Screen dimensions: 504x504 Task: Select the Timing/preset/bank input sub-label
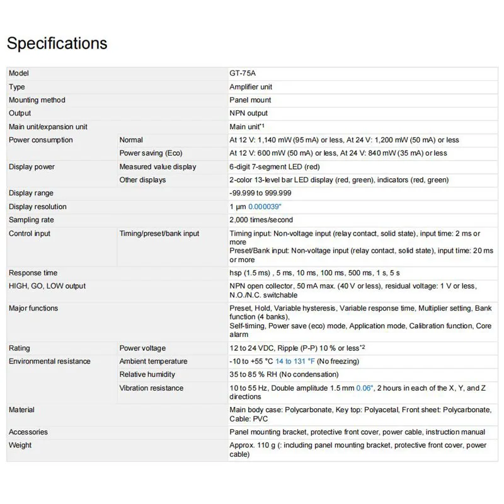[x=159, y=234]
